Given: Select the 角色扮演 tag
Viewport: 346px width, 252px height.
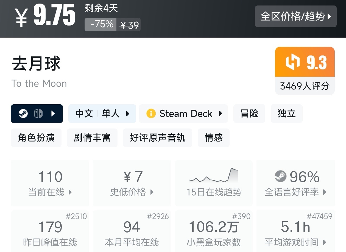Looking at the screenshot, I should (x=36, y=138).
